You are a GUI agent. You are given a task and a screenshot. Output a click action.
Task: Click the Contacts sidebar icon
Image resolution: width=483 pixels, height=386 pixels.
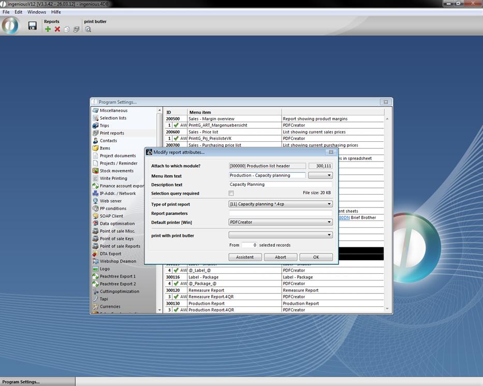(x=96, y=141)
